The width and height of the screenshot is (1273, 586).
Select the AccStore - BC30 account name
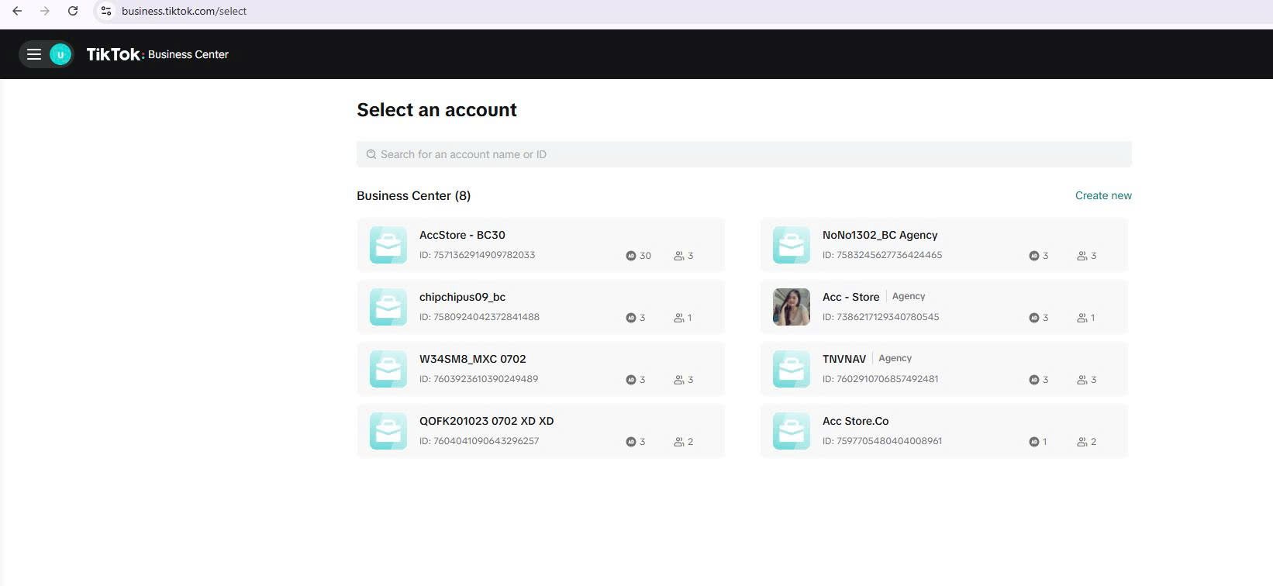pos(462,235)
